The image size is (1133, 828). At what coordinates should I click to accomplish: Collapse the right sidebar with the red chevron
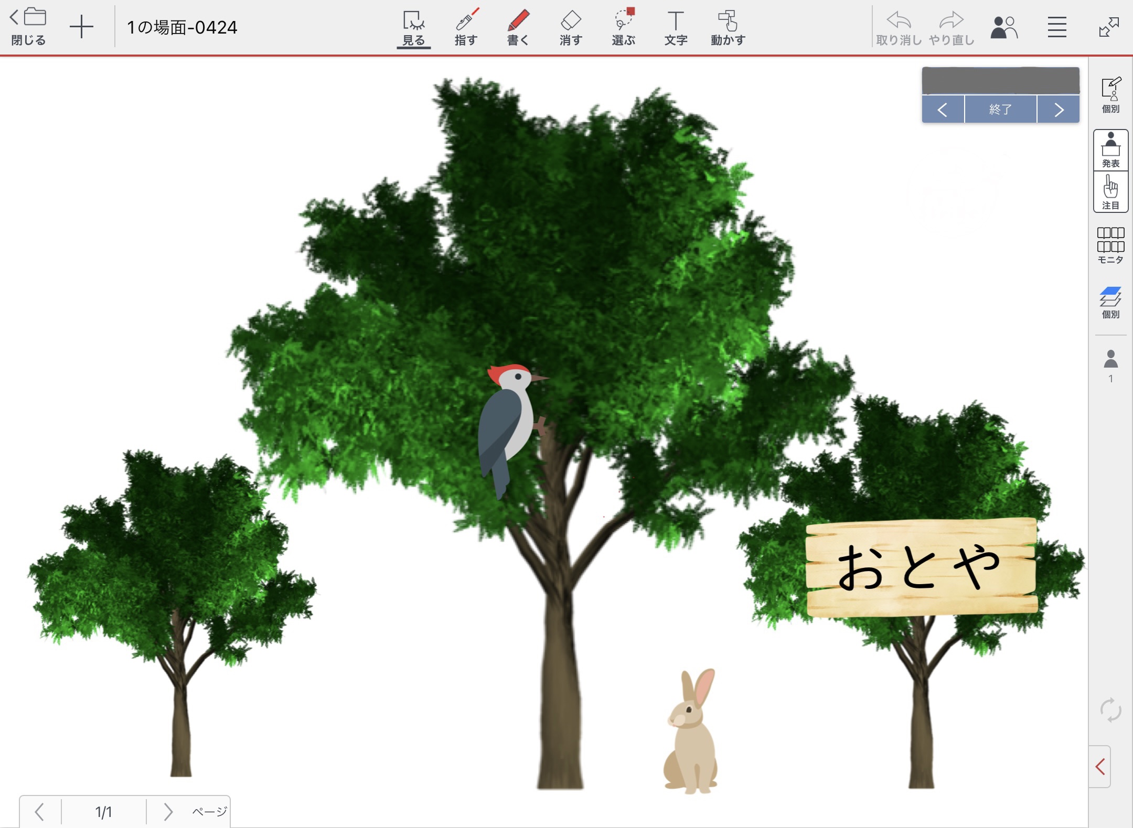point(1100,767)
